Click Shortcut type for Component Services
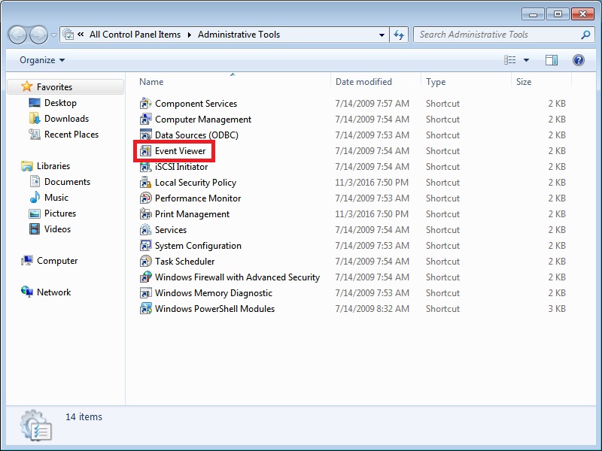This screenshot has height=451, width=602. tap(442, 104)
